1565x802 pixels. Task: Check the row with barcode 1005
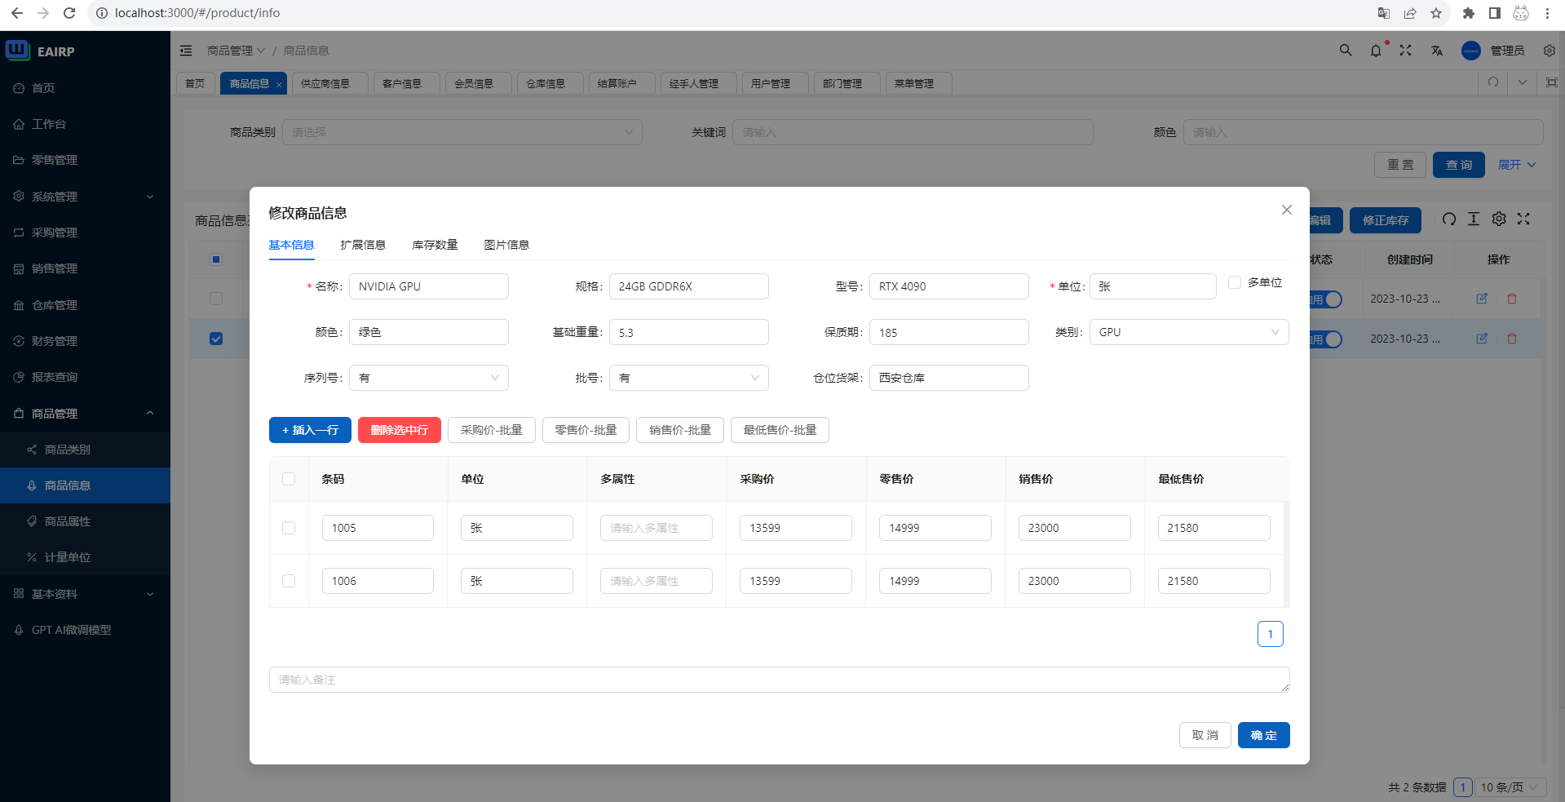289,528
